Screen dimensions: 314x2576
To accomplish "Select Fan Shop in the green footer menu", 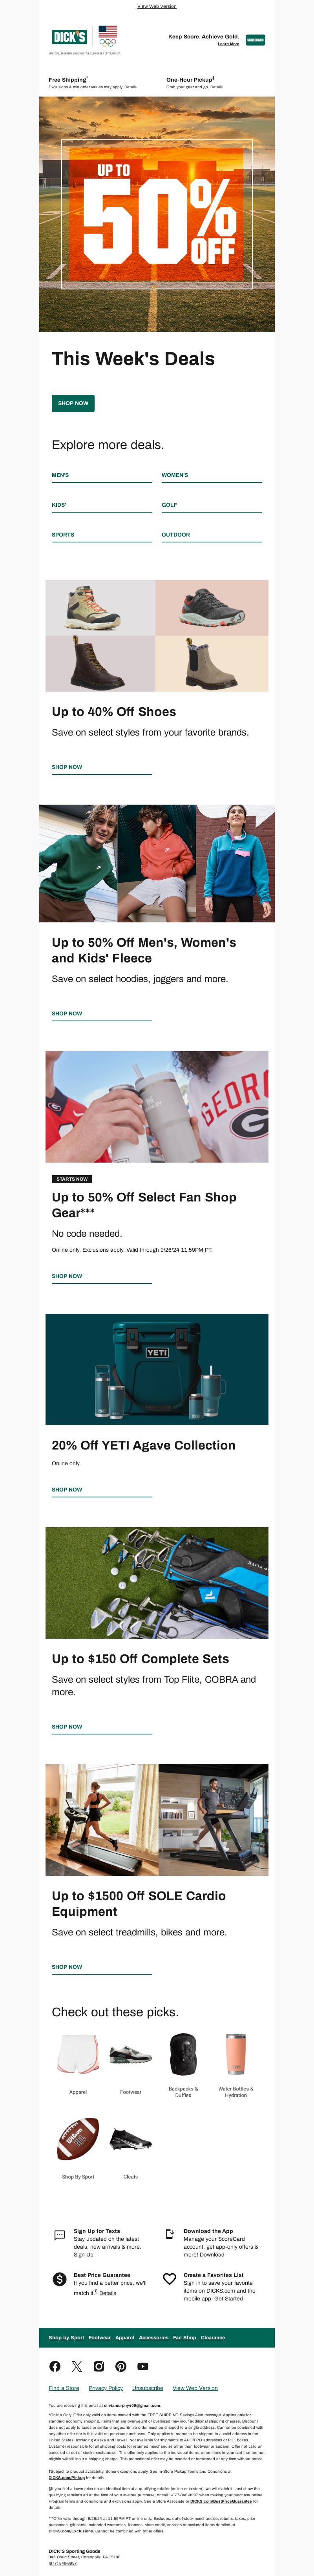I will click(185, 2337).
